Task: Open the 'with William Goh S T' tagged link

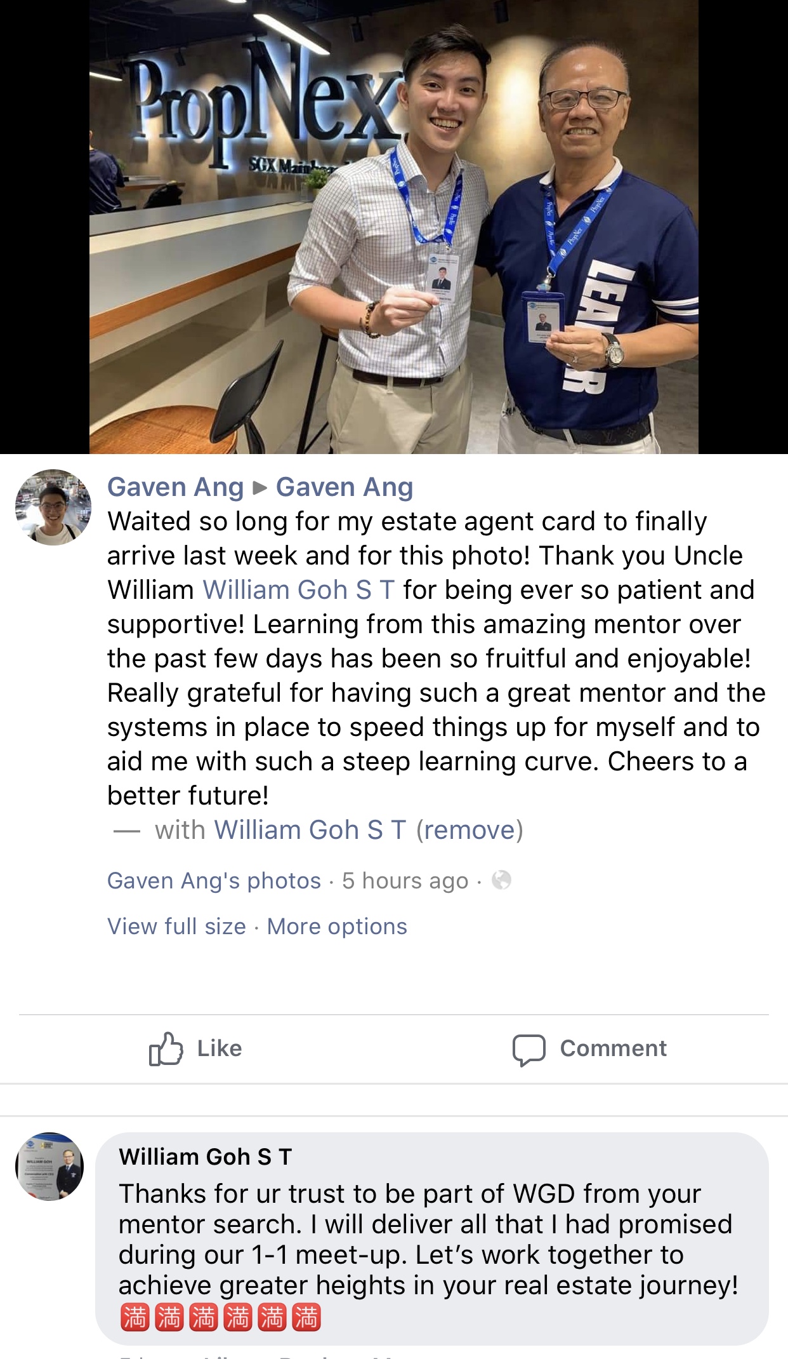Action: pyautogui.click(x=310, y=830)
